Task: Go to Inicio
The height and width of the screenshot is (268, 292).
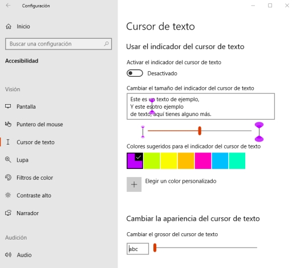Action: (23, 26)
